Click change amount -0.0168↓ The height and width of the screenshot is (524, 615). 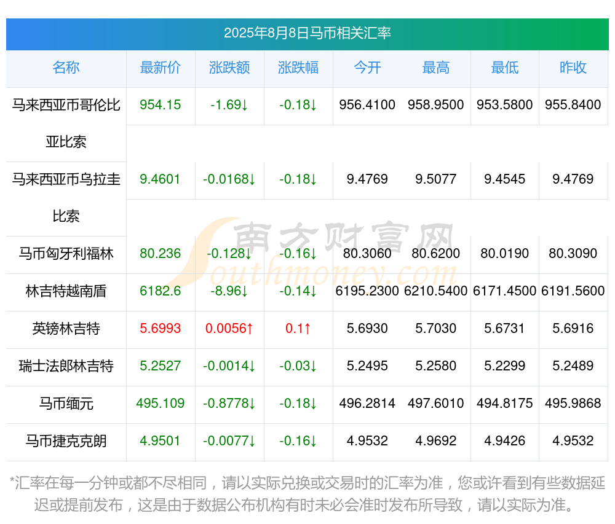pyautogui.click(x=229, y=179)
